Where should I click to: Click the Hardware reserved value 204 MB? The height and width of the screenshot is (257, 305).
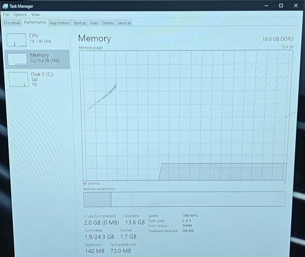pyautogui.click(x=188, y=231)
